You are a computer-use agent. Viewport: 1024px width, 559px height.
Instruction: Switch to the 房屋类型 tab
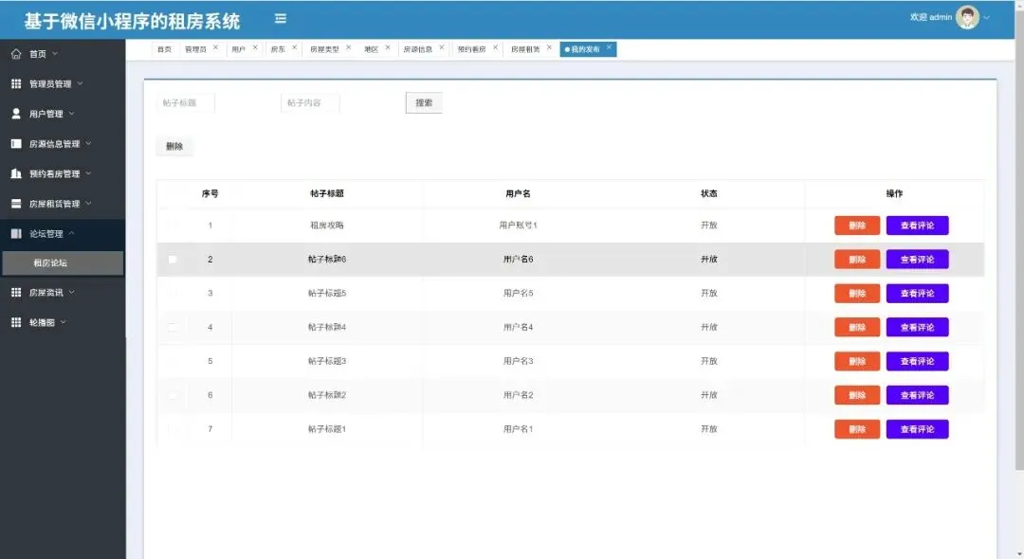point(324,49)
